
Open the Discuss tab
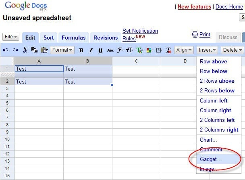(x=228, y=38)
